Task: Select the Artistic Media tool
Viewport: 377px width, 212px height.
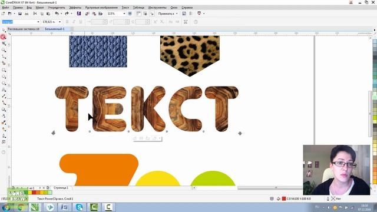Action: click(x=4, y=63)
